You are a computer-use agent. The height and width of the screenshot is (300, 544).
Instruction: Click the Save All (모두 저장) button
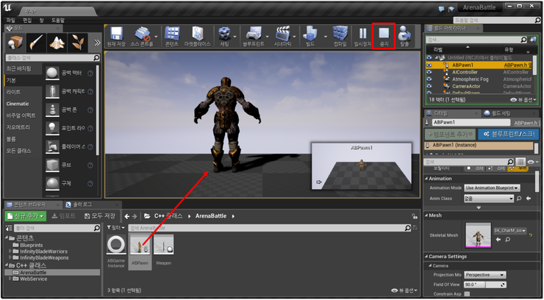pos(100,216)
